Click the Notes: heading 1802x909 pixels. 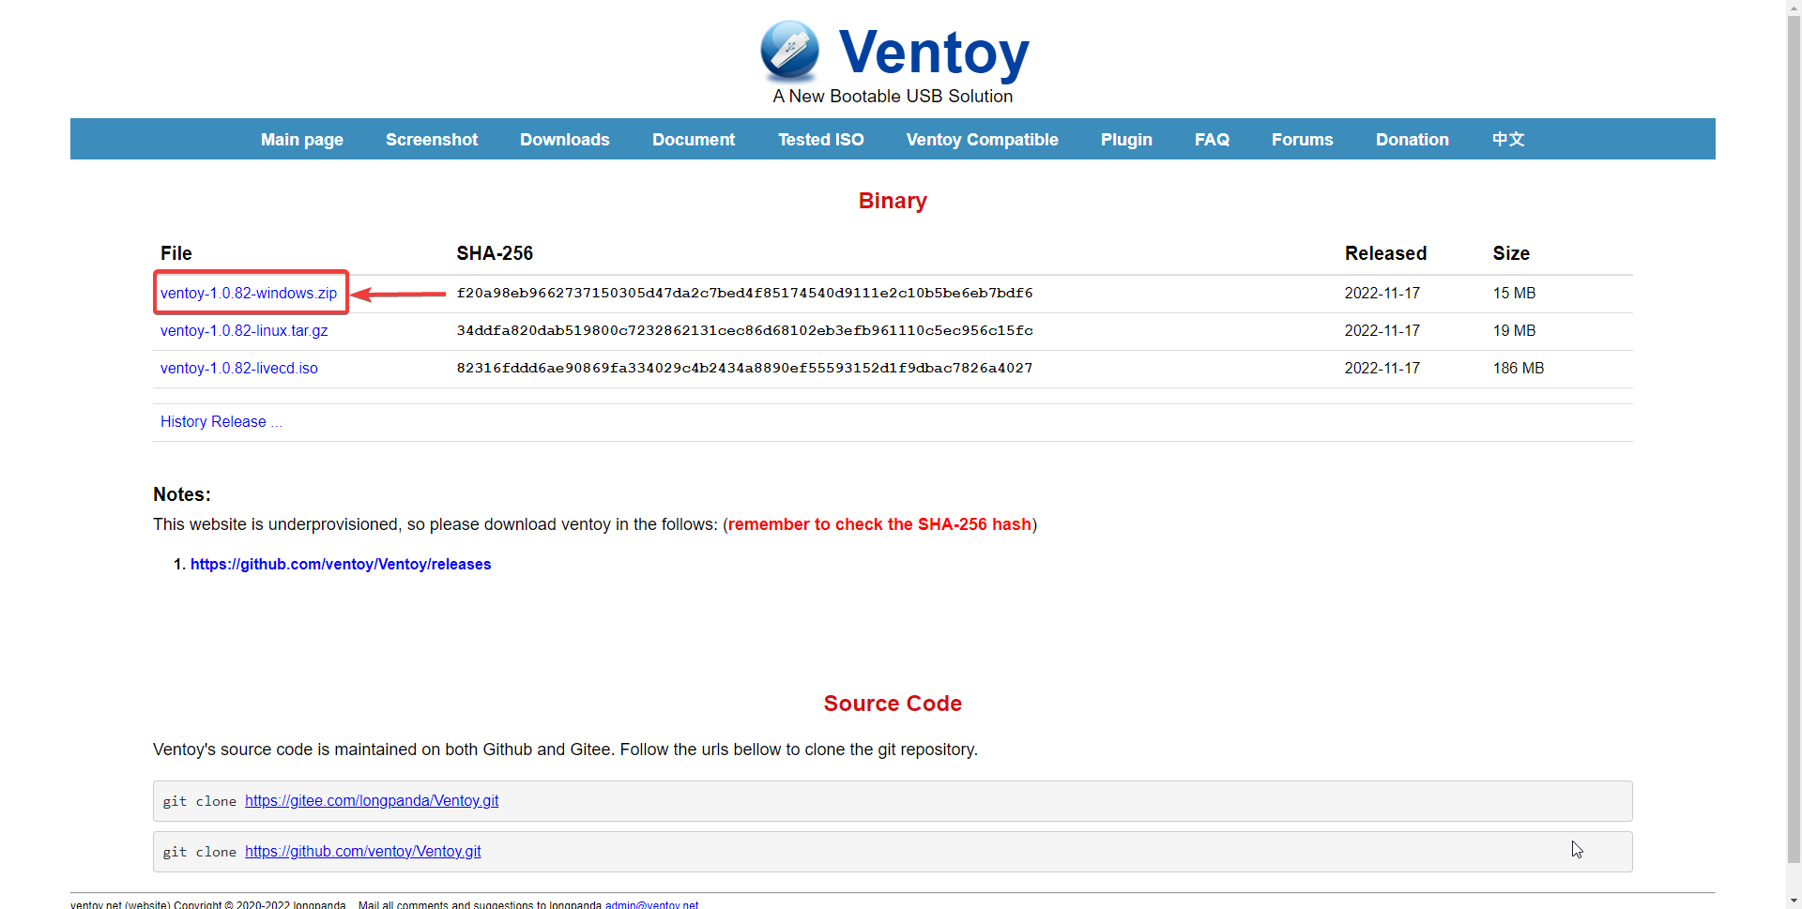pyautogui.click(x=182, y=494)
